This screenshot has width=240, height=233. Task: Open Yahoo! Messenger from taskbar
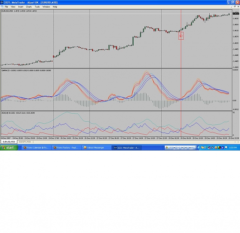(96, 148)
